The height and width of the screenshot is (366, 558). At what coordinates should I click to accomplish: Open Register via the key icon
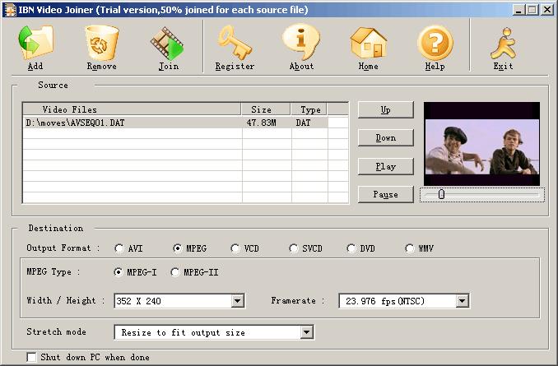tap(235, 42)
